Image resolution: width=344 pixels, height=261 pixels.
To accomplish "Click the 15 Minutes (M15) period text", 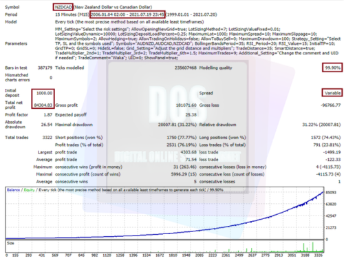I will click(72, 14).
